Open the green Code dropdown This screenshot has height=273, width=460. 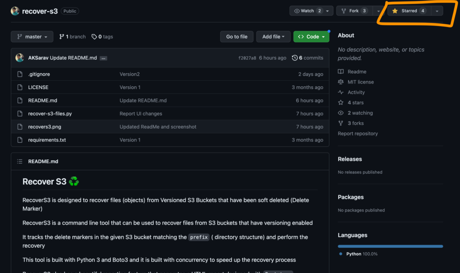tap(311, 36)
